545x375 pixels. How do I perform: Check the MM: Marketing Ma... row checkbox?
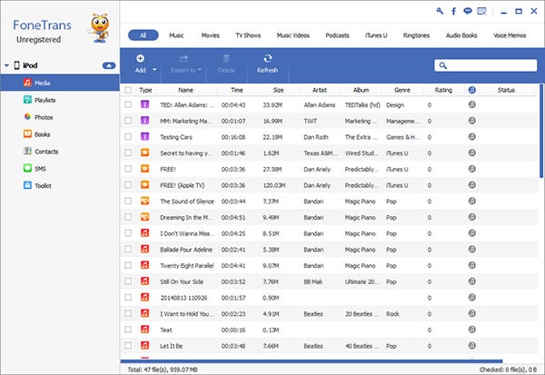128,121
